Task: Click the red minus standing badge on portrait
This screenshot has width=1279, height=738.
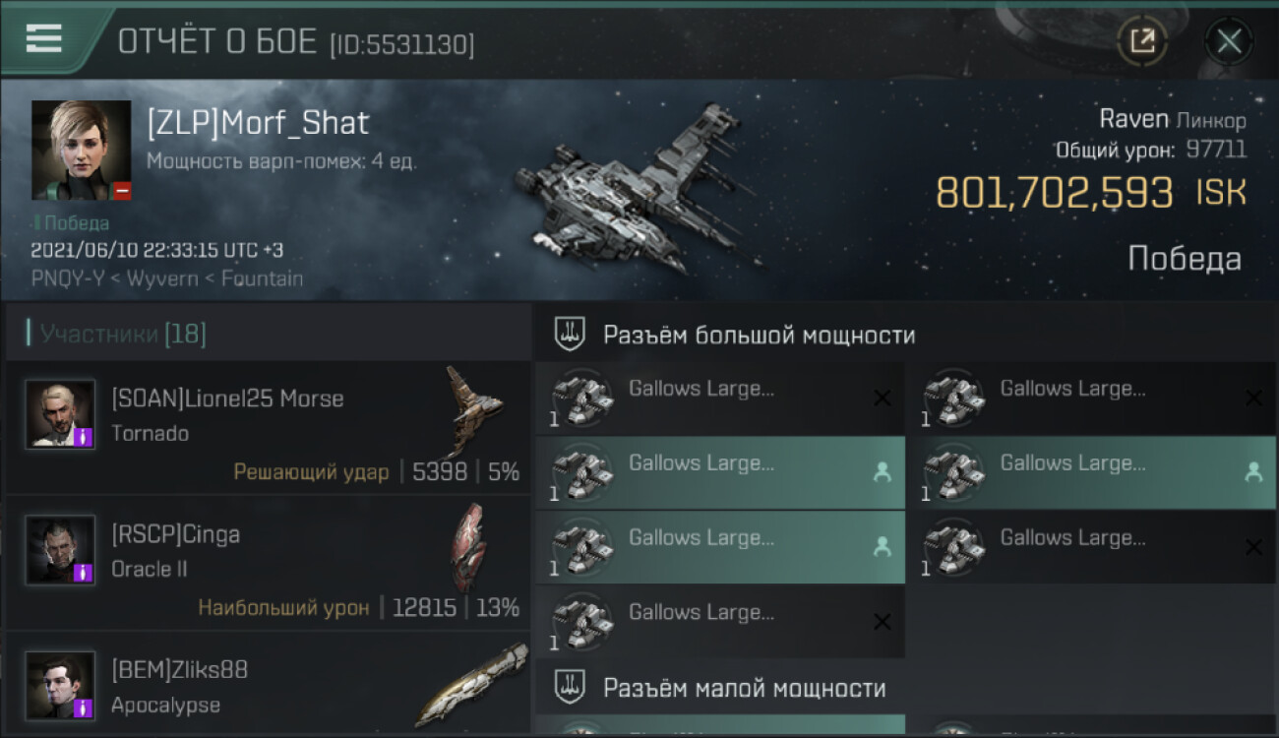Action: click(x=122, y=191)
